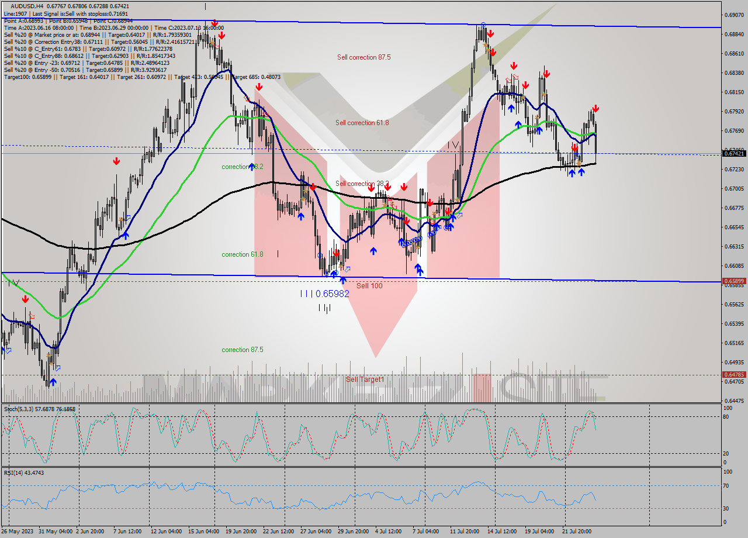The image size is (748, 538).
Task: Click the Stochastic level 80 axis label
Action: (726, 416)
